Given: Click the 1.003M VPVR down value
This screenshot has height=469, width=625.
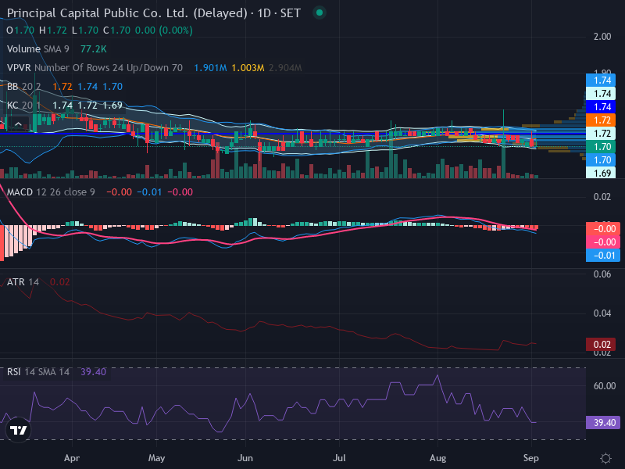Looking at the screenshot, I should click(x=248, y=68).
